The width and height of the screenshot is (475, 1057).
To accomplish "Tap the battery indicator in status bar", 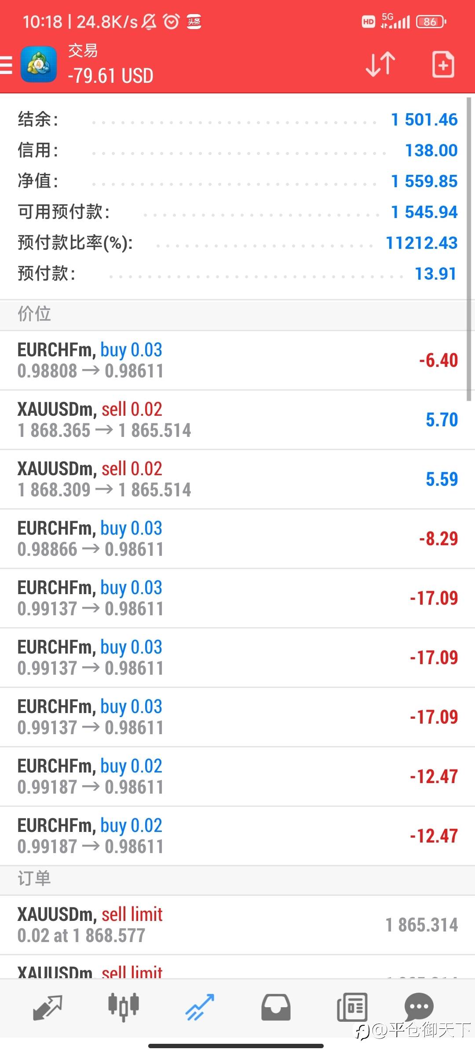I will coord(431,22).
